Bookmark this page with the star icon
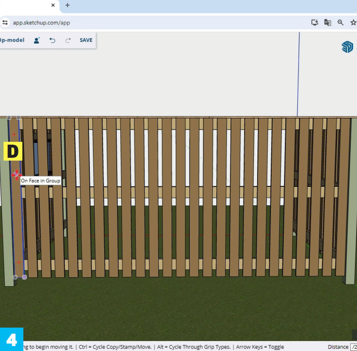The width and height of the screenshot is (357, 351). click(353, 23)
